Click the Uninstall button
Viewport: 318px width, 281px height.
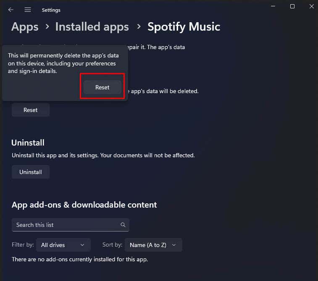[31, 172]
